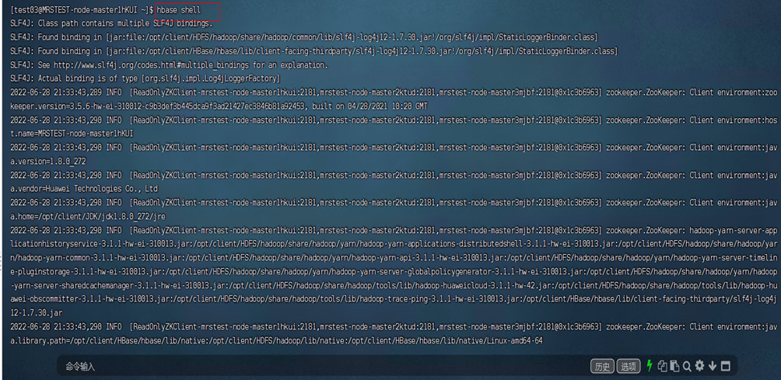Click the line starting 'a.library.path=/opt/client/HBase'
This screenshot has width=781, height=380.
tap(276, 340)
